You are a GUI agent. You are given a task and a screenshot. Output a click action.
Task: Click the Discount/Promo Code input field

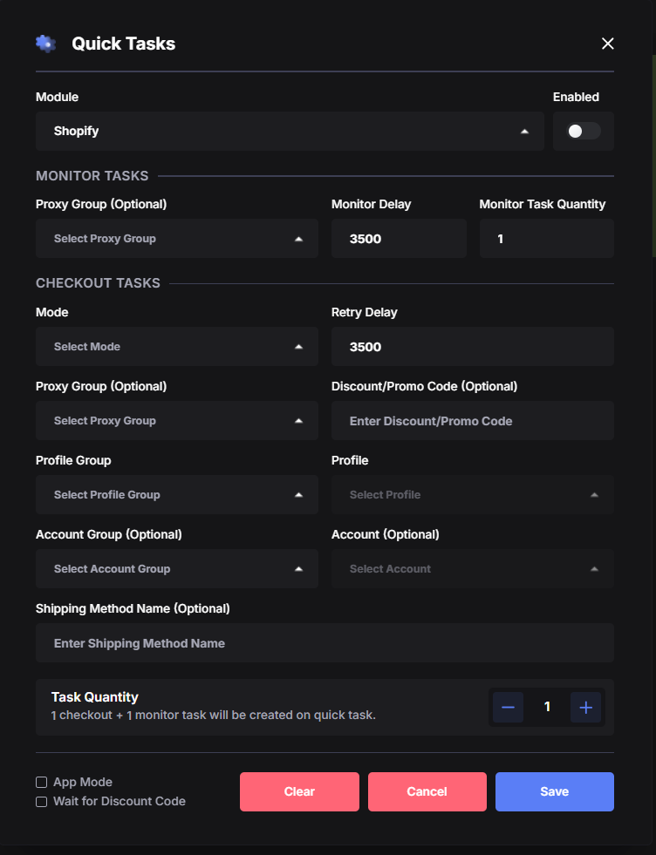[x=473, y=420]
